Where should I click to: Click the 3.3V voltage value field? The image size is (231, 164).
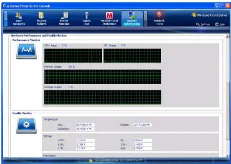pyautogui.click(x=85, y=148)
